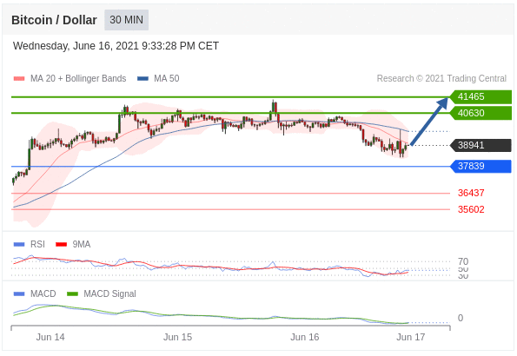Click the 9MA legend label

pos(82,244)
